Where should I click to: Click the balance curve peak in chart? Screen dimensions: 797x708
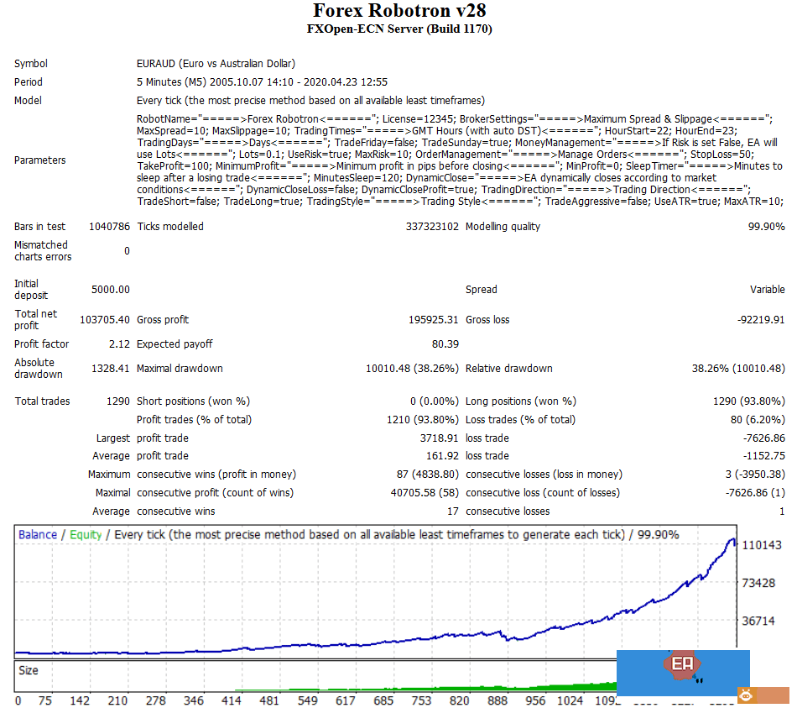733,540
